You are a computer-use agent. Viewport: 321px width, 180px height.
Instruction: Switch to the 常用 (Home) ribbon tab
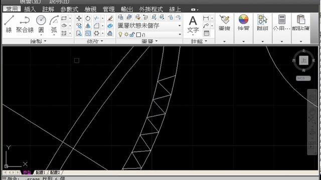click(12, 9)
